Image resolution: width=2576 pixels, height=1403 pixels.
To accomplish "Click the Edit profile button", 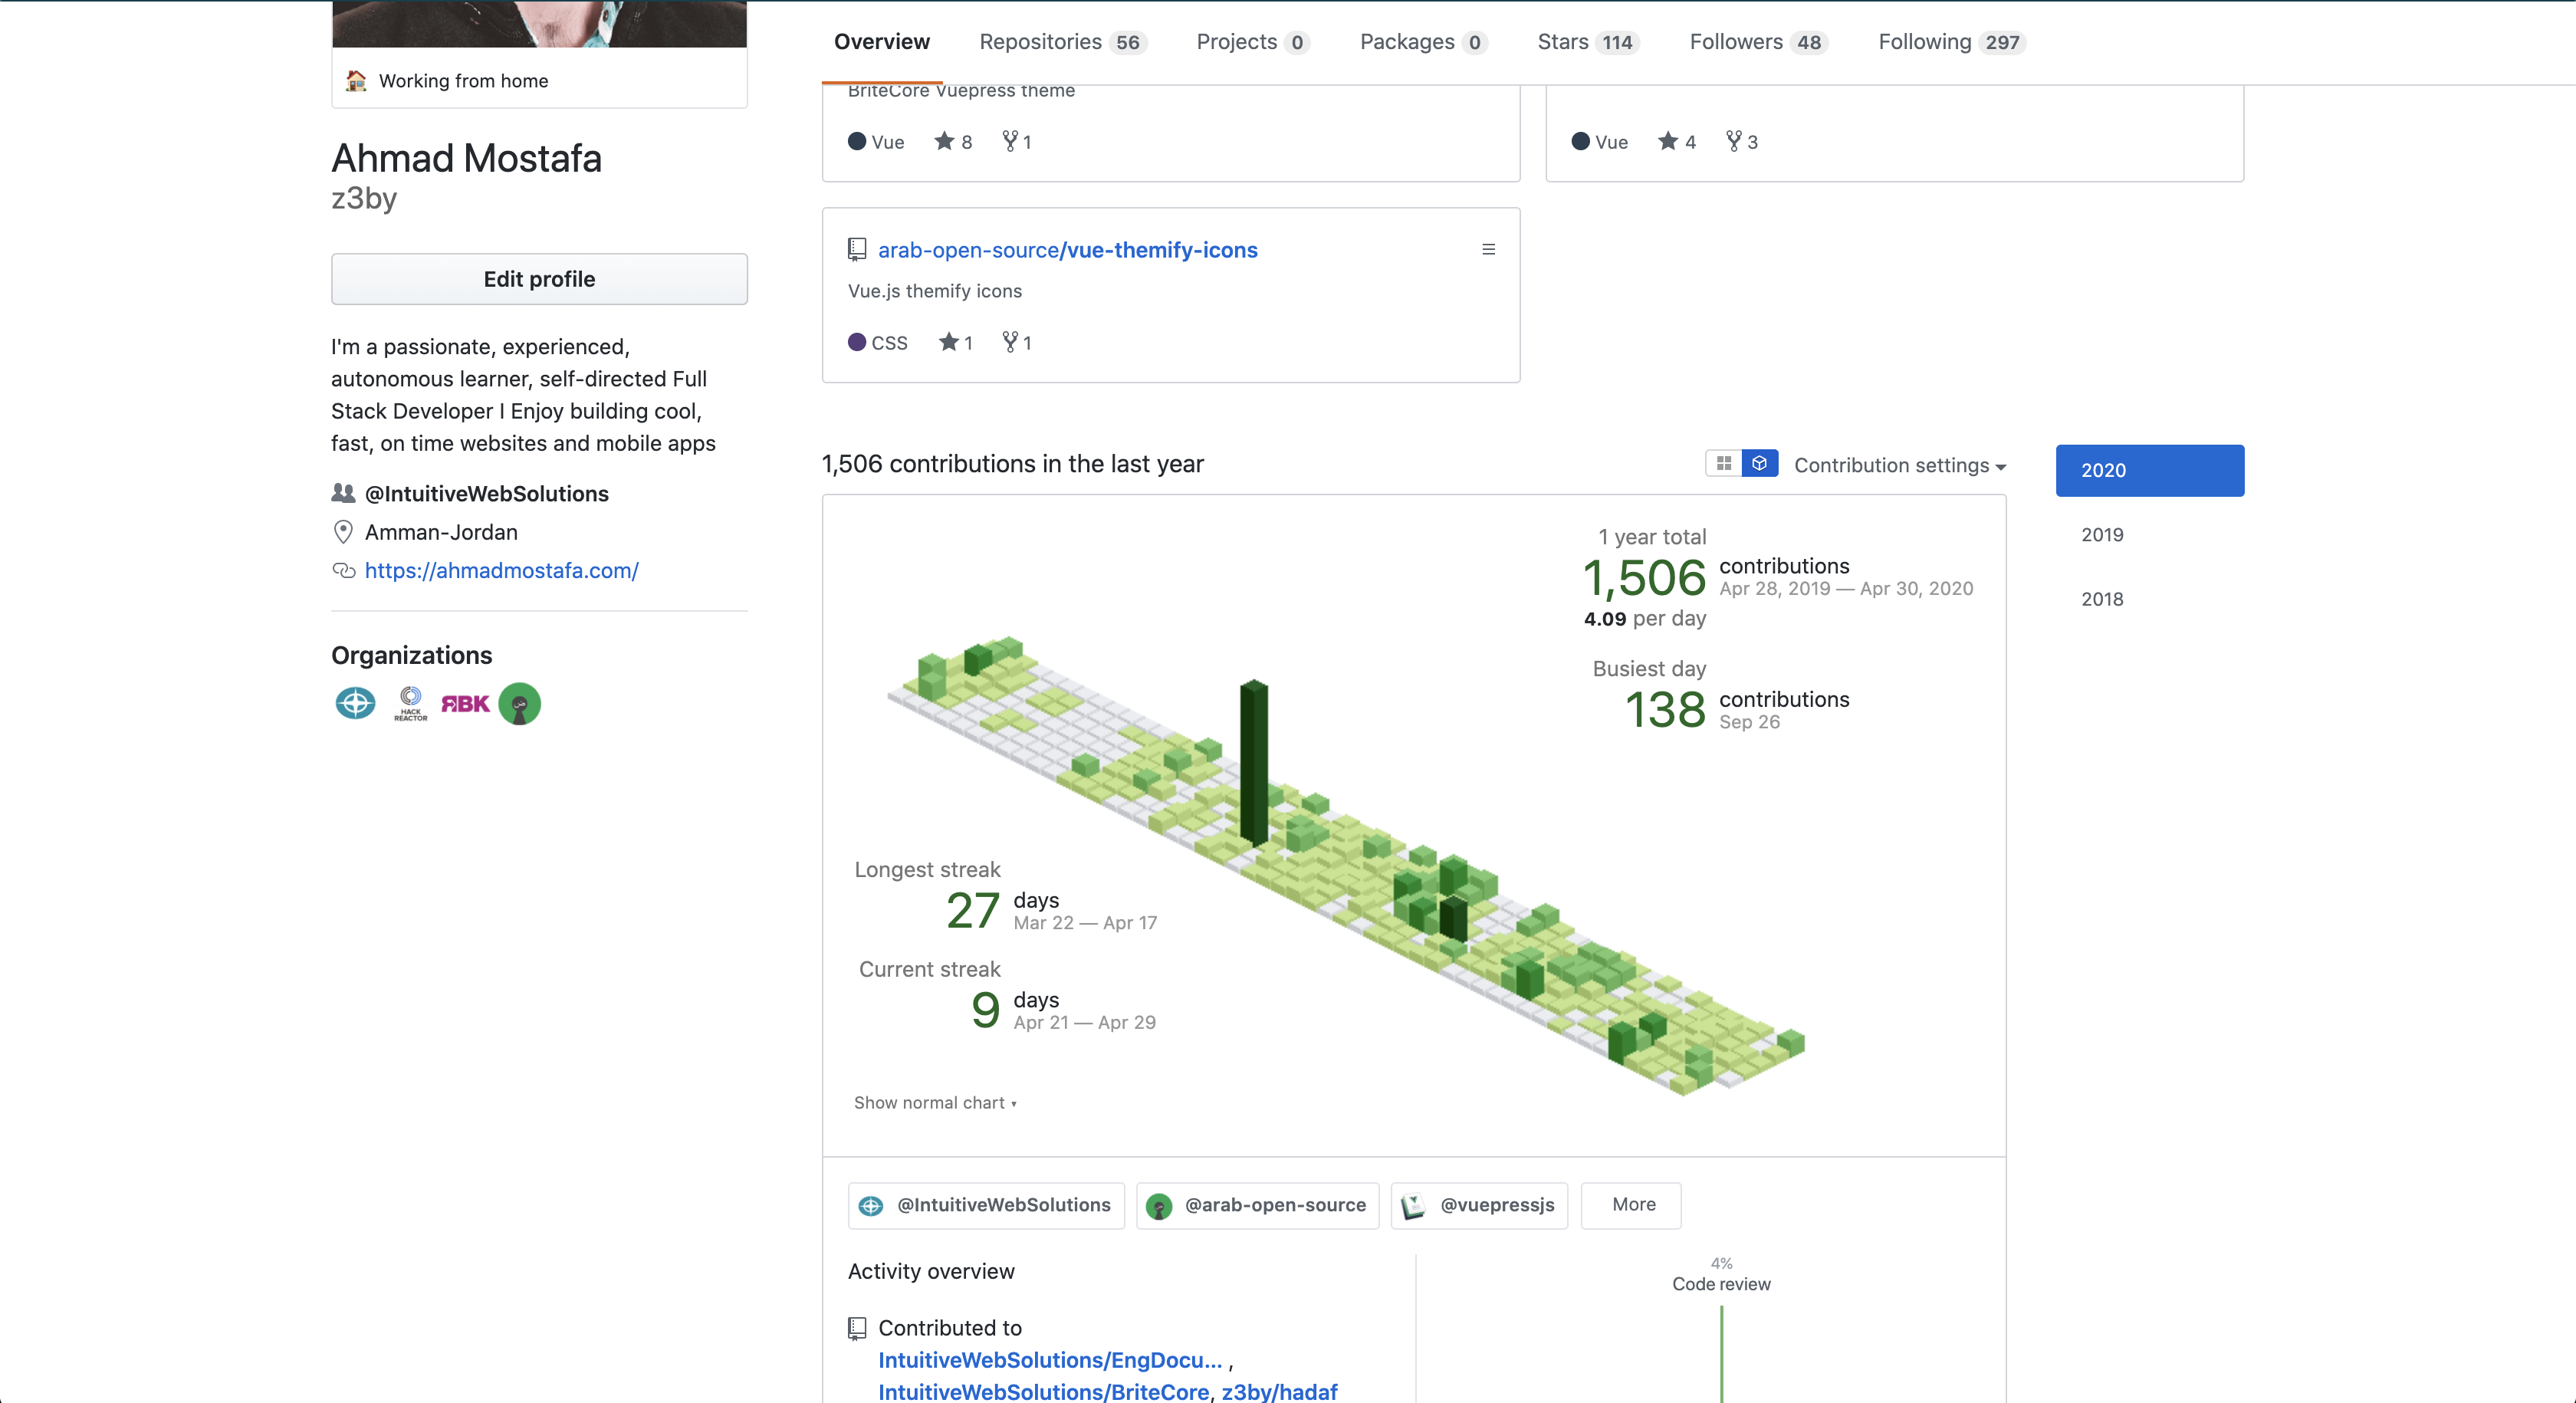I will (x=539, y=279).
